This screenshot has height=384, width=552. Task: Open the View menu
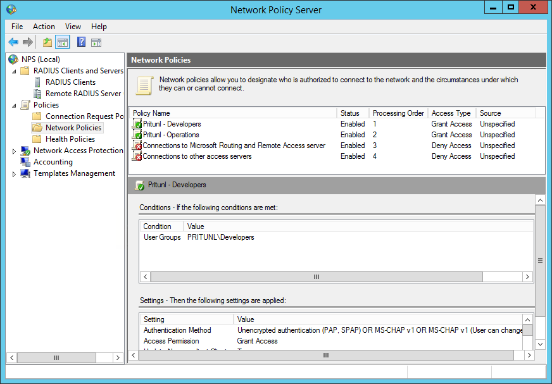tap(73, 27)
